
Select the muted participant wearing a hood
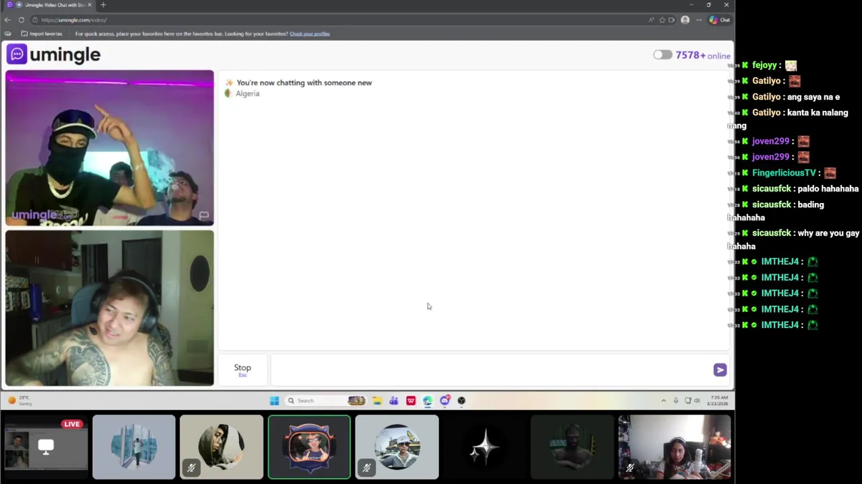[222, 447]
